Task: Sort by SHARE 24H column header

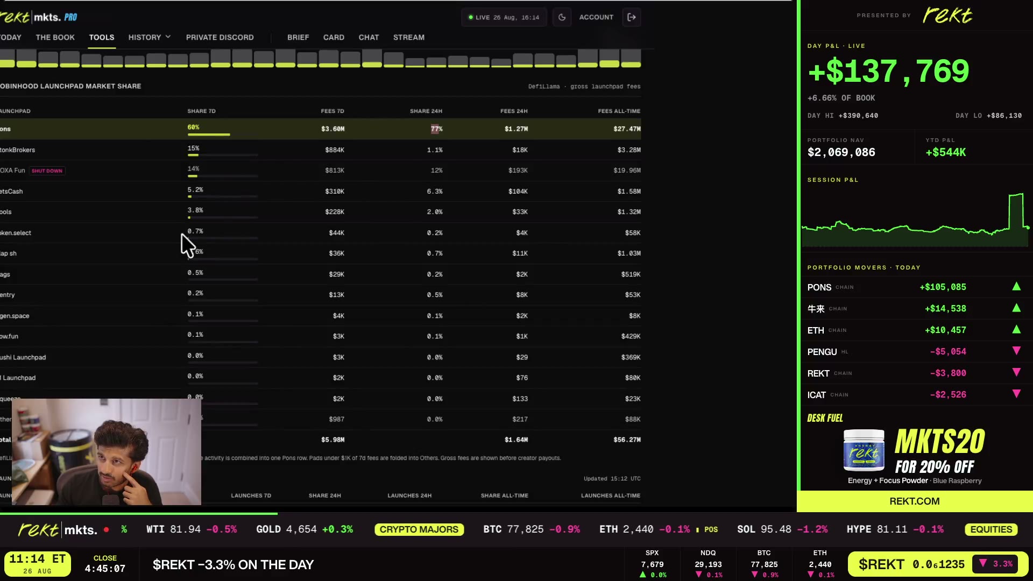Action: (x=426, y=111)
